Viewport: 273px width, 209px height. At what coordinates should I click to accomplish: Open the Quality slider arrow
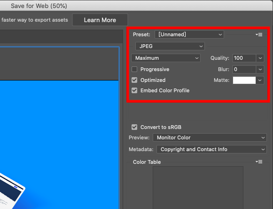[260, 58]
